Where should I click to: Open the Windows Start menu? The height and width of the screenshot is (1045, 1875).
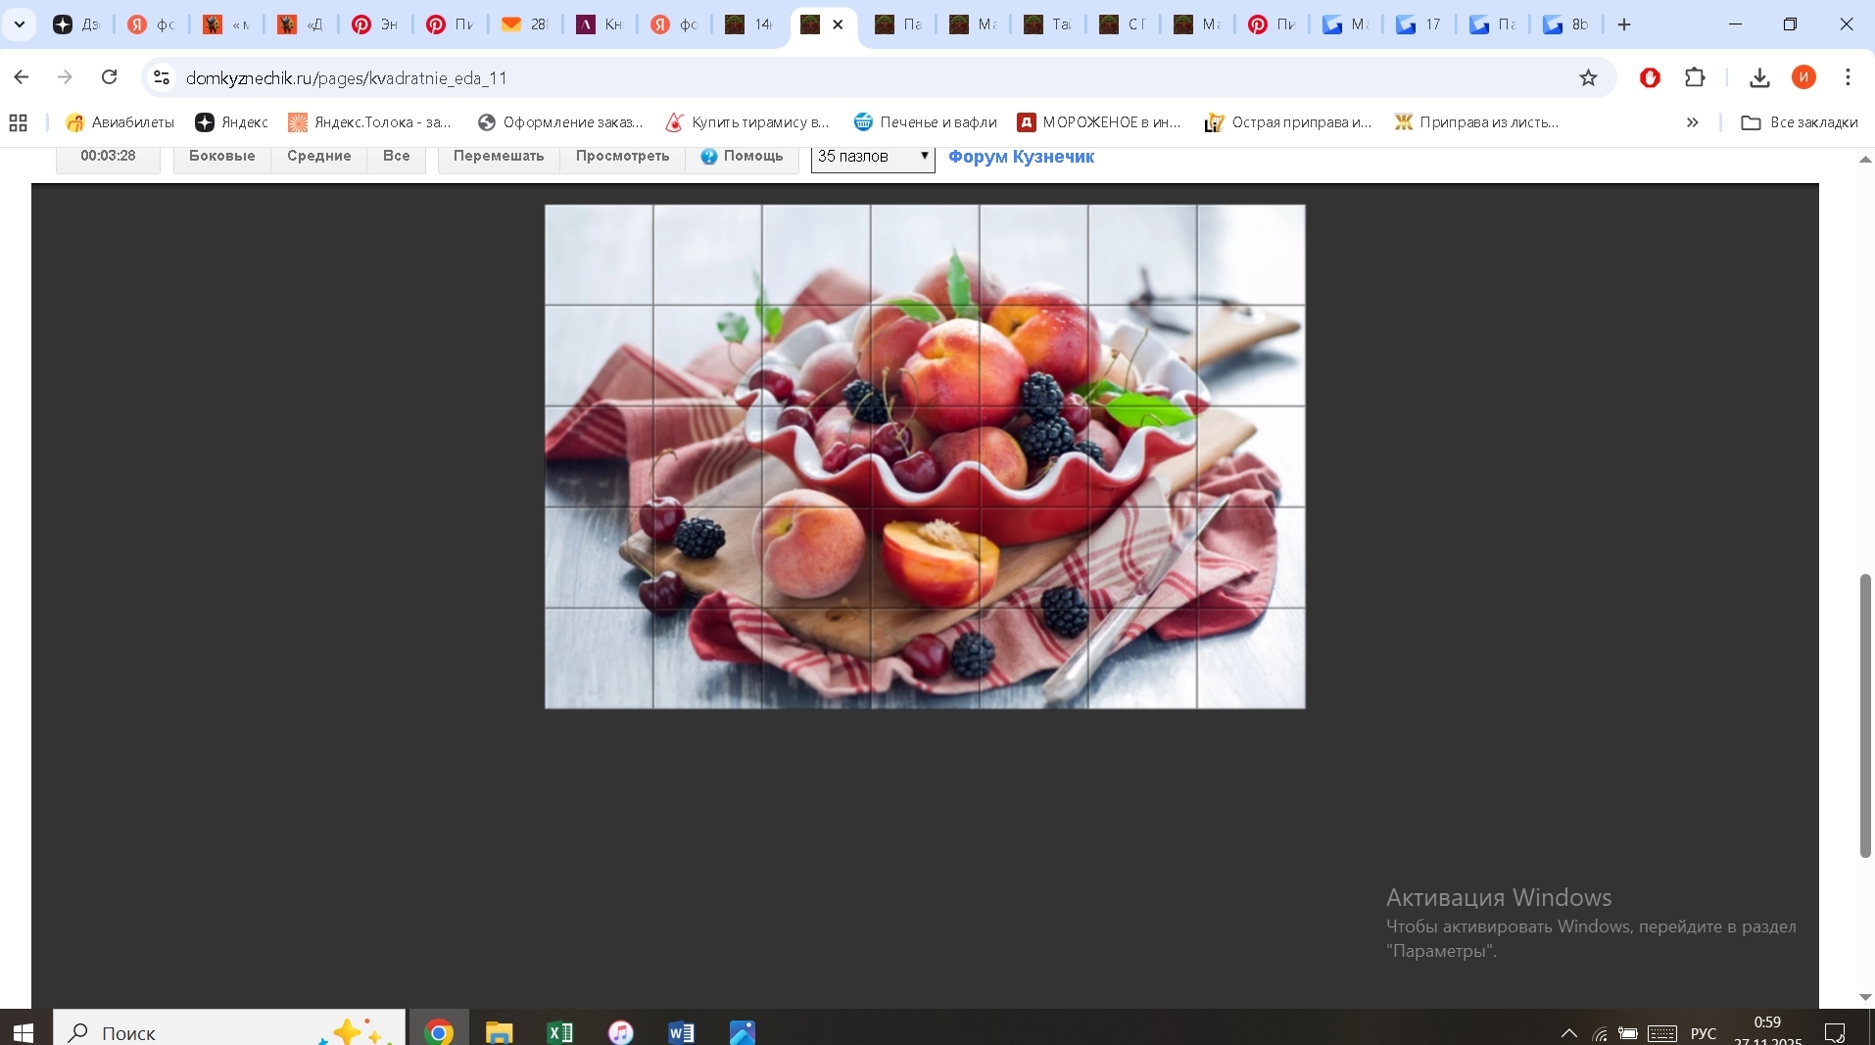(x=24, y=1032)
